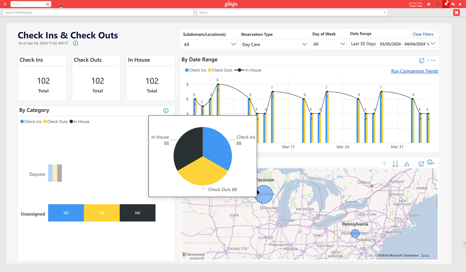The image size is (466, 272).
Task: Click the drill up arrow above map
Action: coord(384,164)
